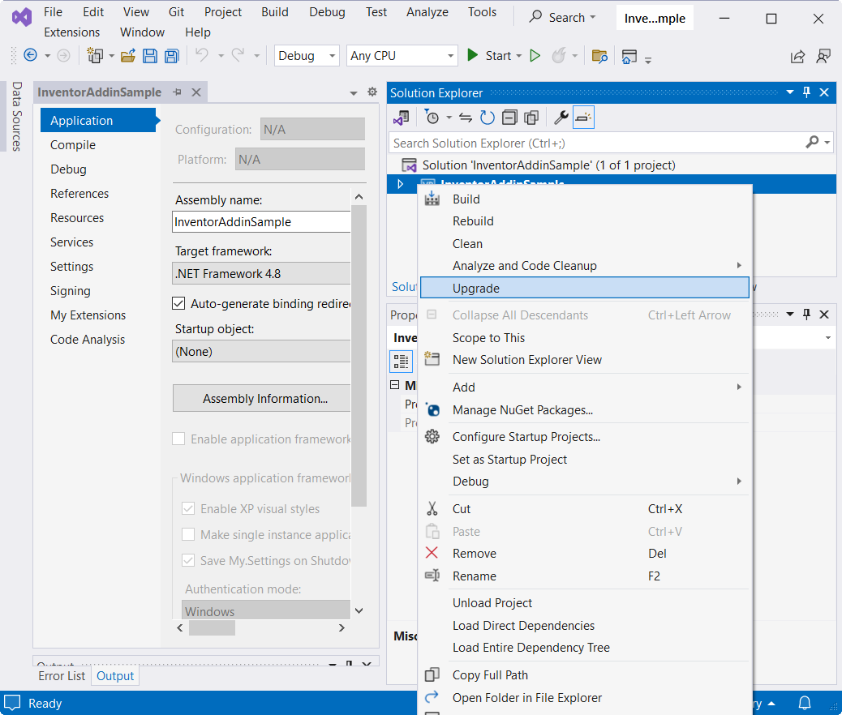842x715 pixels.
Task: Switch to the Error List tab
Action: (62, 676)
